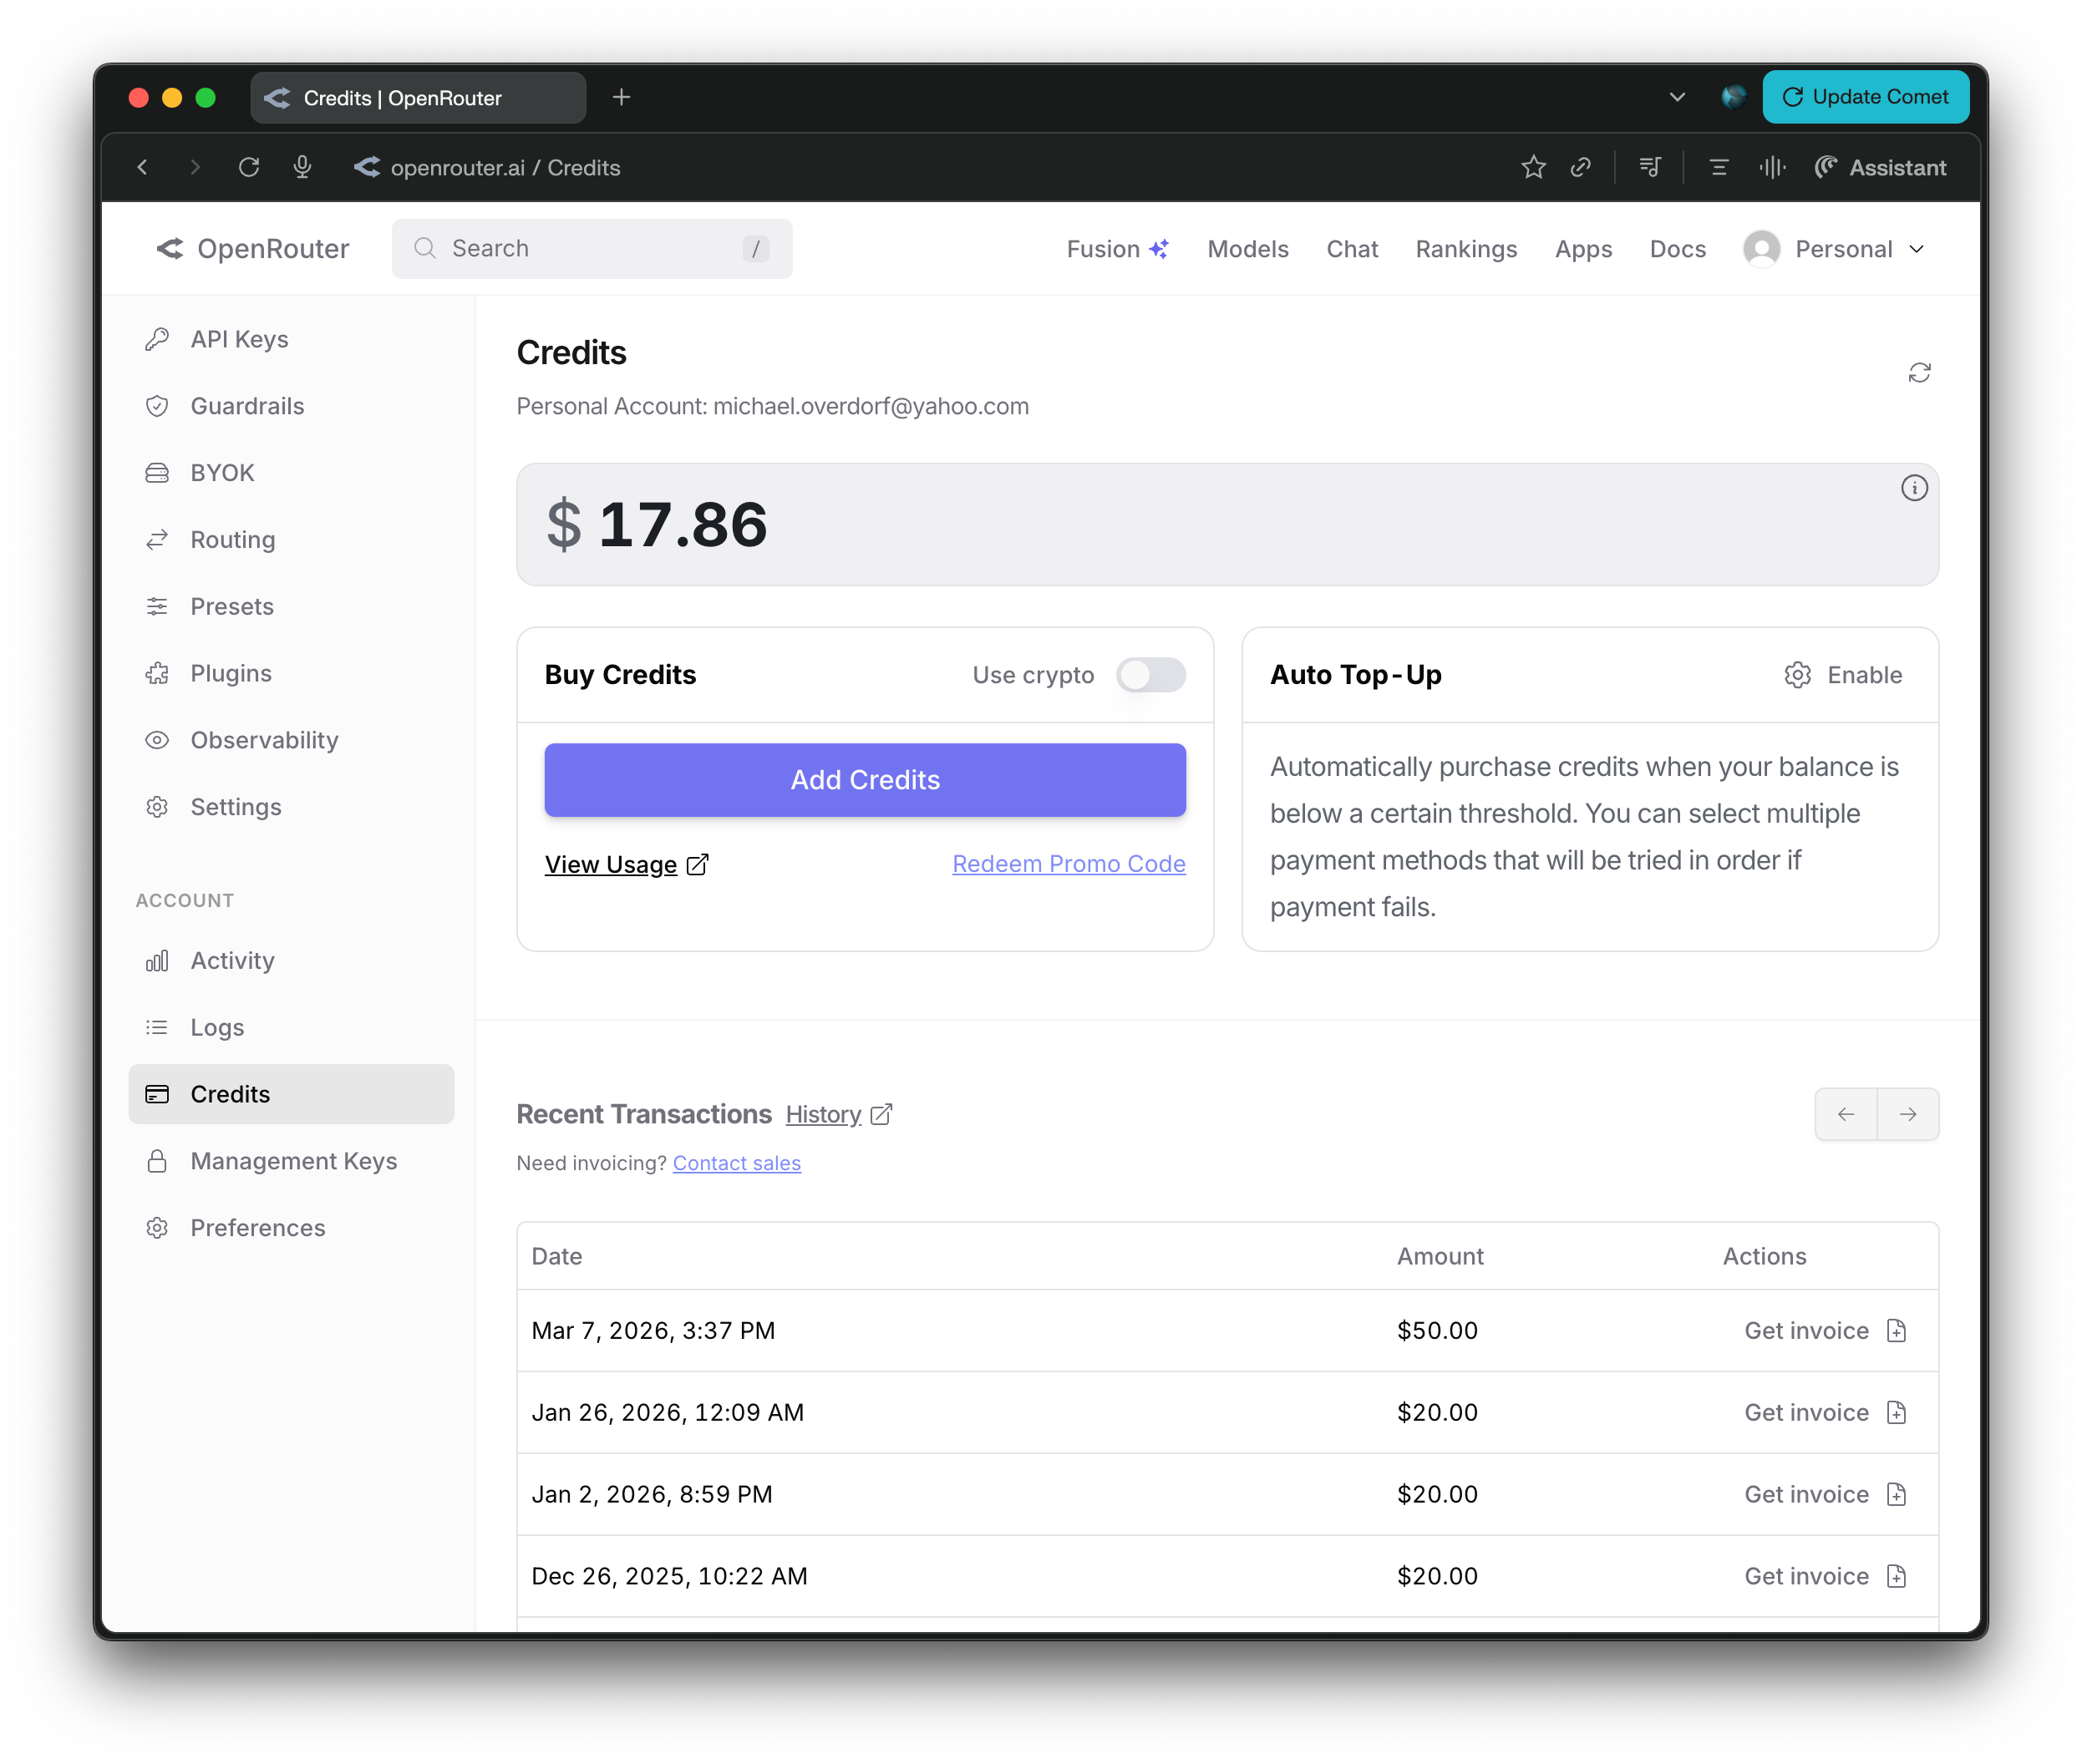
Task: Toggle the Use crypto switch
Action: click(1150, 675)
